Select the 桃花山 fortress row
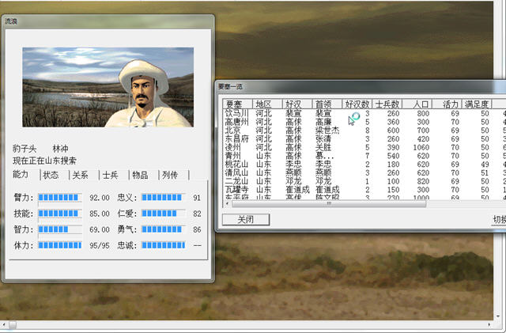Image resolution: width=506 pixels, height=333 pixels. tap(364, 164)
